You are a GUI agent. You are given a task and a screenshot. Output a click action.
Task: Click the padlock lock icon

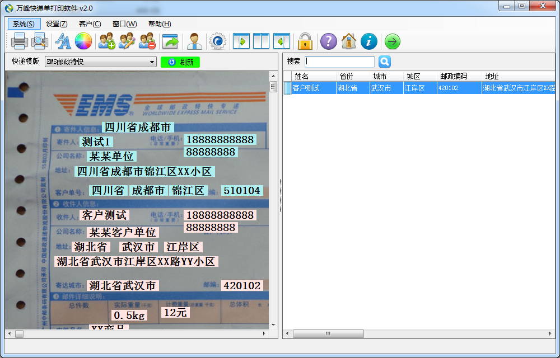coord(305,41)
